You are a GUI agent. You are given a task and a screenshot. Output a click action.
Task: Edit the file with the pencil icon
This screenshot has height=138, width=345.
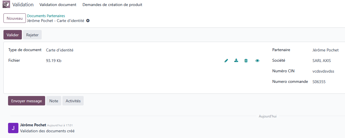(x=226, y=61)
